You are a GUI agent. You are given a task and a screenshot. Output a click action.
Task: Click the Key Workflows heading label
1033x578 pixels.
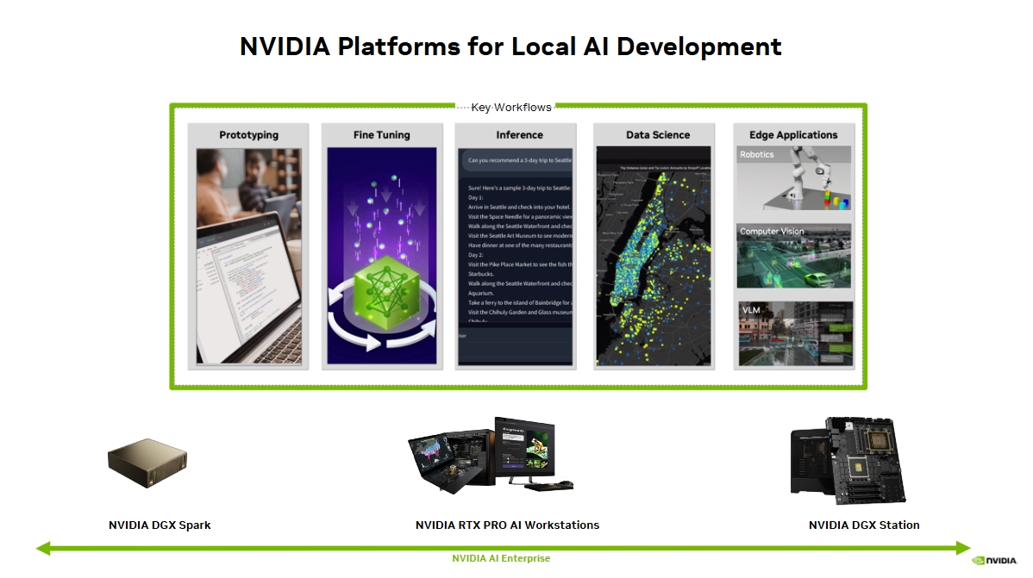coord(510,108)
